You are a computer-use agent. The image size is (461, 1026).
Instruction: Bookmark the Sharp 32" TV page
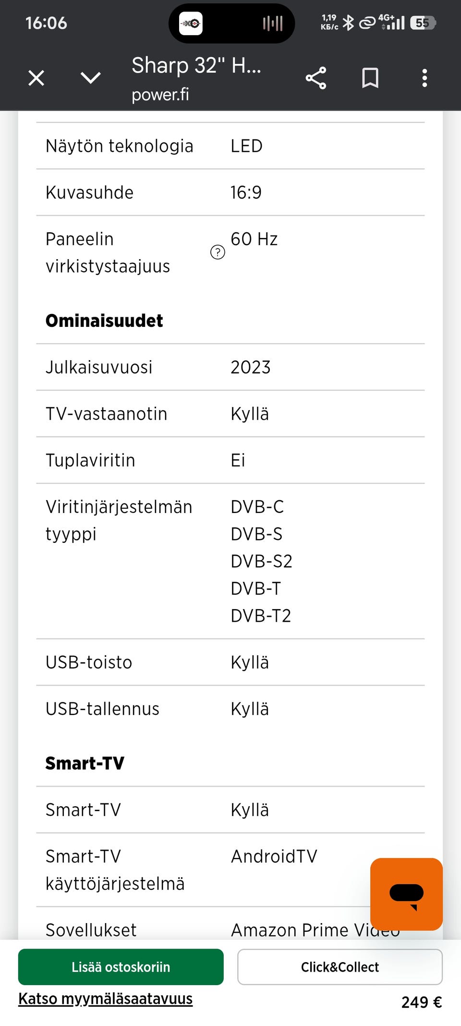click(x=371, y=78)
